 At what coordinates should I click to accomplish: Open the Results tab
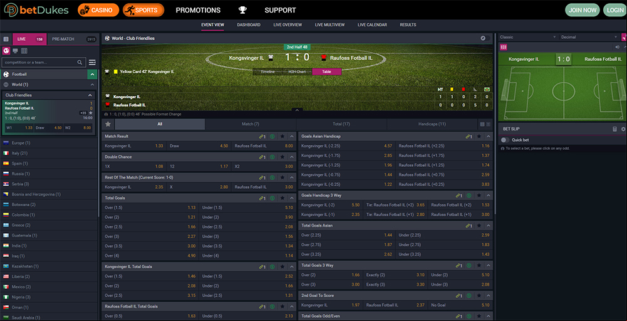[408, 25]
